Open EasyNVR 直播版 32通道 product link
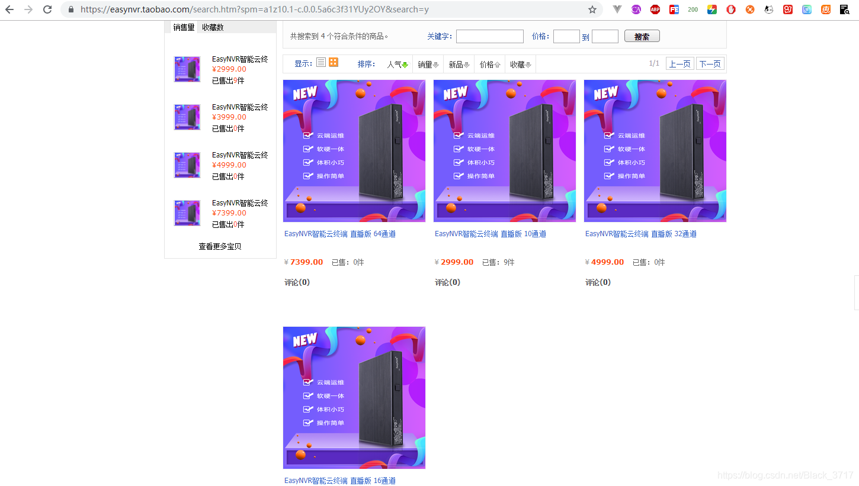This screenshot has height=486, width=859. tap(641, 234)
